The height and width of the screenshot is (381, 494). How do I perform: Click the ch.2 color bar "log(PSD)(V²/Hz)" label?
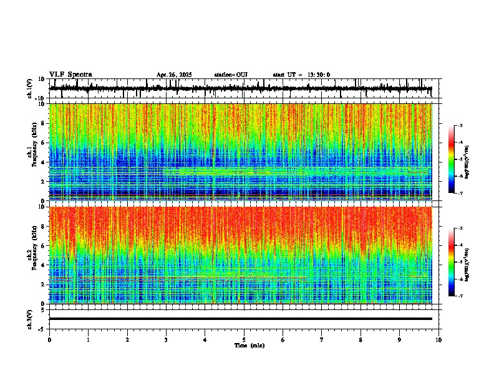click(467, 265)
